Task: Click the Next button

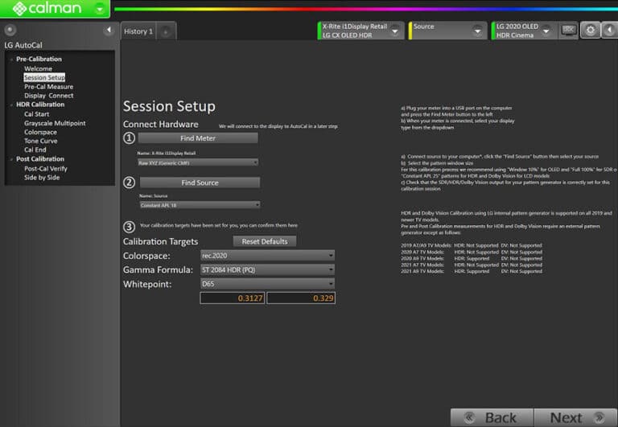Action: (572, 417)
